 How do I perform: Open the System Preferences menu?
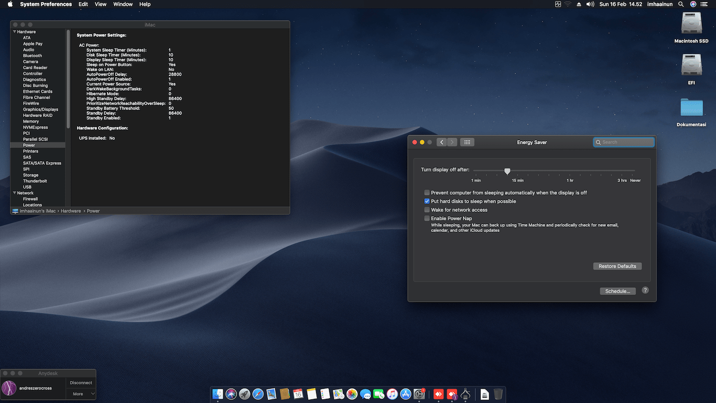tap(46, 4)
